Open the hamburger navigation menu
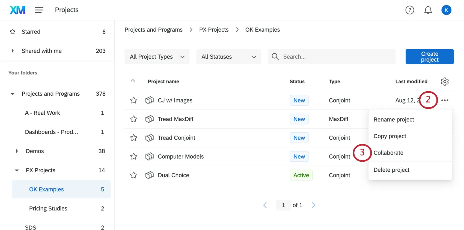 click(39, 10)
